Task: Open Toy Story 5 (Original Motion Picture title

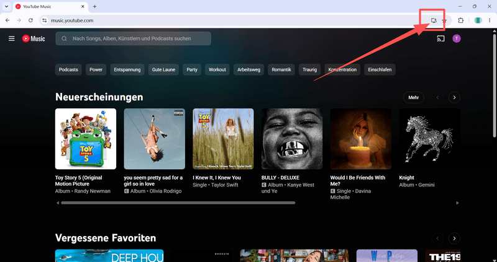Action: coord(79,181)
